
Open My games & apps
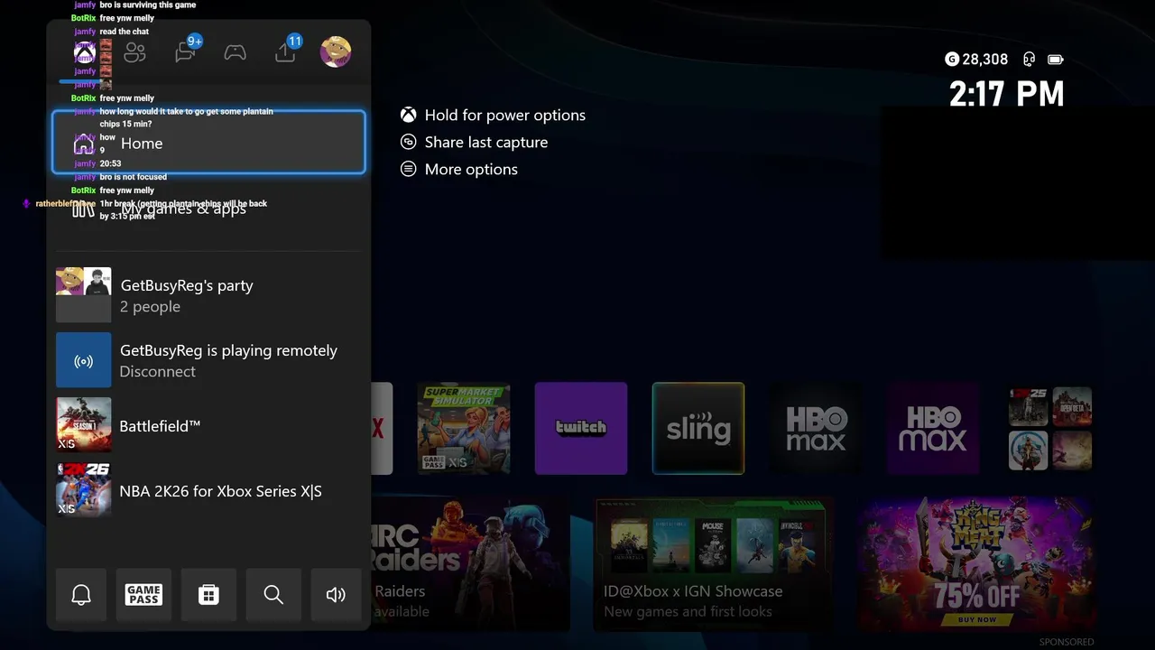[208, 209]
